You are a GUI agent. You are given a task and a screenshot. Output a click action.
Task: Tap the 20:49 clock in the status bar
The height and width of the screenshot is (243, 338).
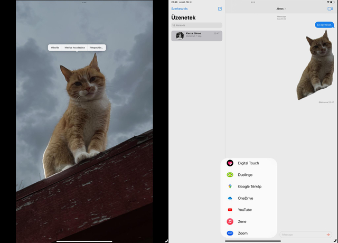click(174, 2)
